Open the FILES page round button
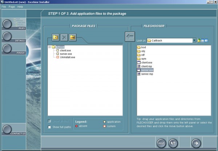218x151 pixels. (7, 24)
